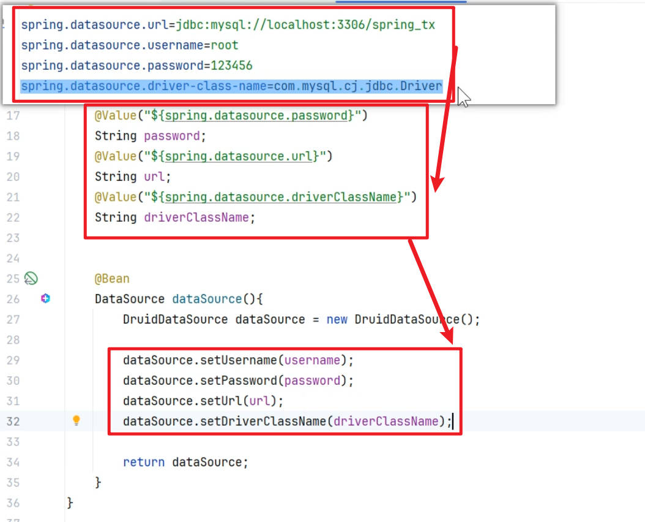Click the spring.datasource.username=root line
The image size is (645, 522).
pos(130,45)
